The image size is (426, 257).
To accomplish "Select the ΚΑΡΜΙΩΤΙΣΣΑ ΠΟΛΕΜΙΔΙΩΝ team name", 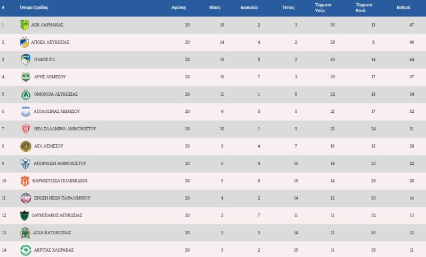I will click(x=60, y=181).
